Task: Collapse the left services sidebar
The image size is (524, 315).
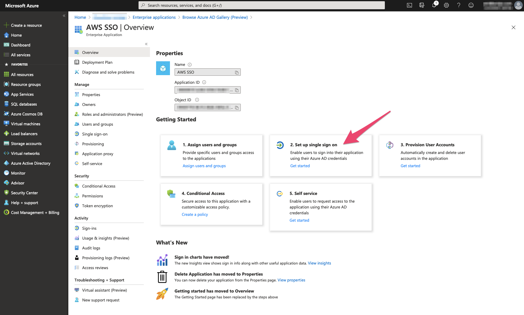Action: point(64,16)
